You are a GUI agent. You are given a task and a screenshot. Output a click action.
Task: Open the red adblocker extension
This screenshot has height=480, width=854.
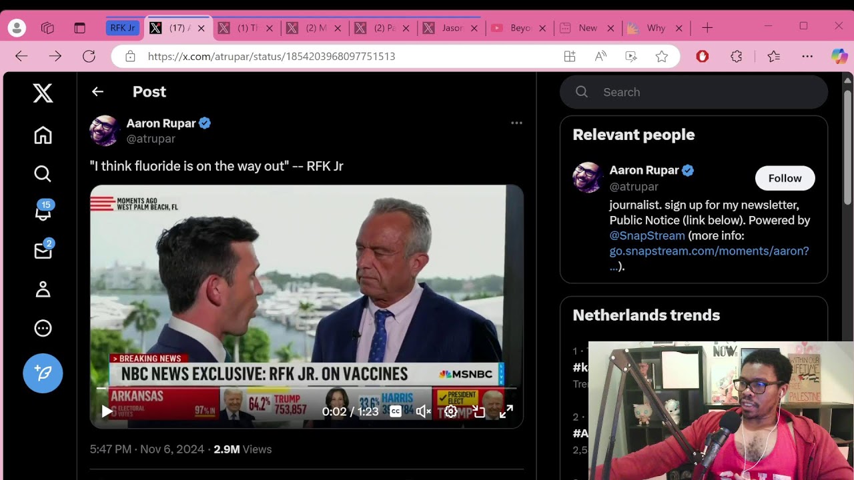702,57
